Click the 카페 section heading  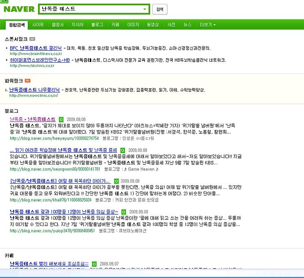click(9, 256)
